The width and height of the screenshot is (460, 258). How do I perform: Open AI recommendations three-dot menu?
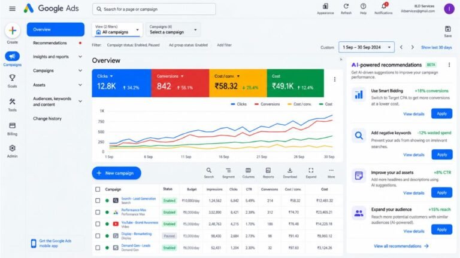click(449, 64)
